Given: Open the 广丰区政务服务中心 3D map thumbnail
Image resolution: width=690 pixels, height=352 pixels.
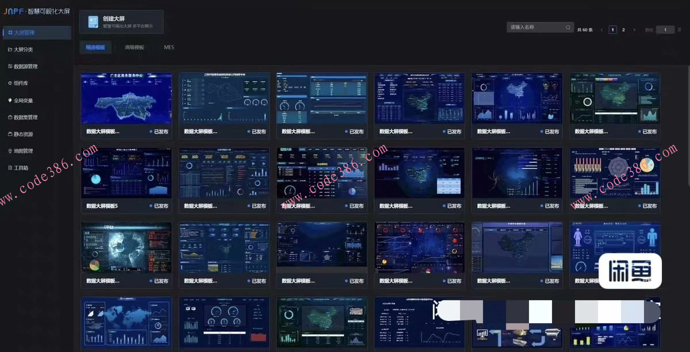Looking at the screenshot, I should point(126,98).
